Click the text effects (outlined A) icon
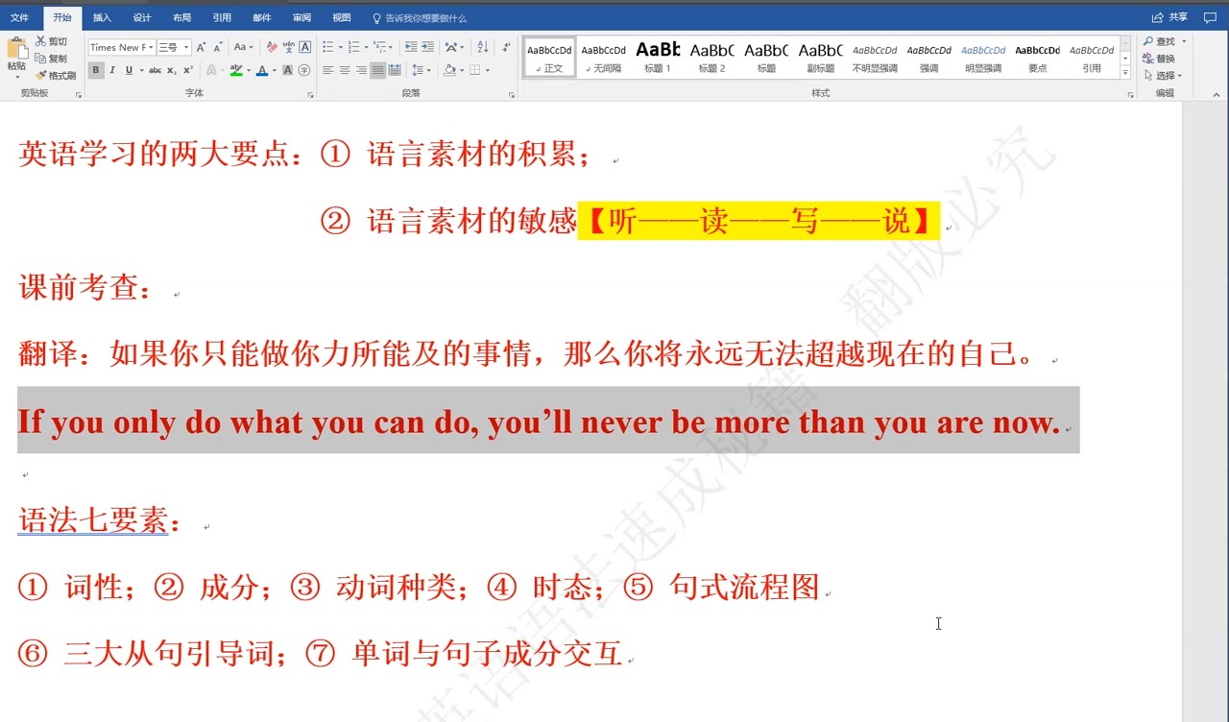Screen dimensions: 1229x722 pos(211,70)
